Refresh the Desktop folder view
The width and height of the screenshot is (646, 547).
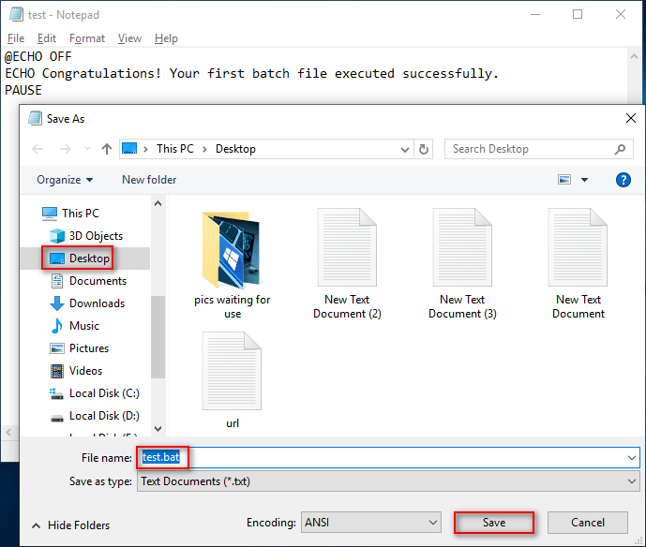coord(424,149)
